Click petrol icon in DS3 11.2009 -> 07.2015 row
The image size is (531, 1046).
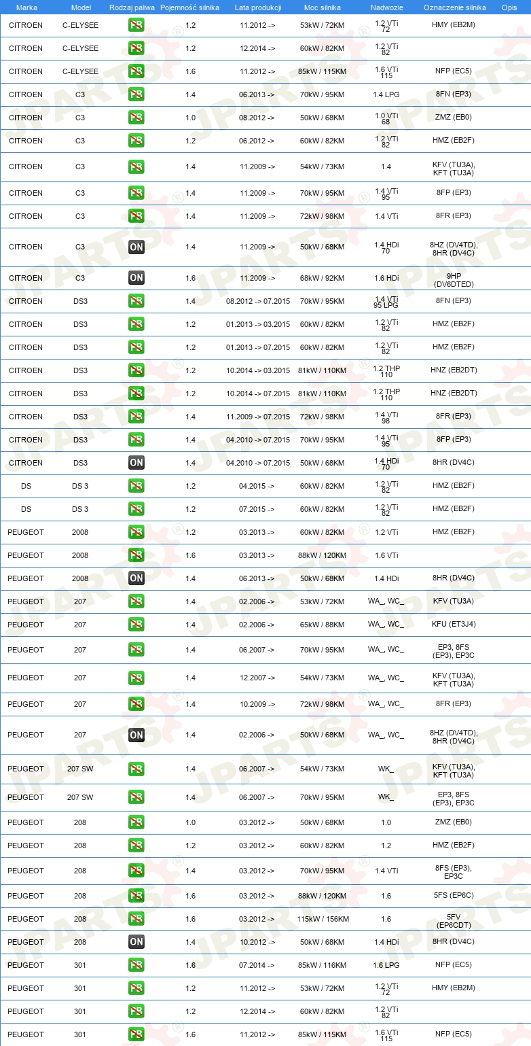tap(136, 417)
